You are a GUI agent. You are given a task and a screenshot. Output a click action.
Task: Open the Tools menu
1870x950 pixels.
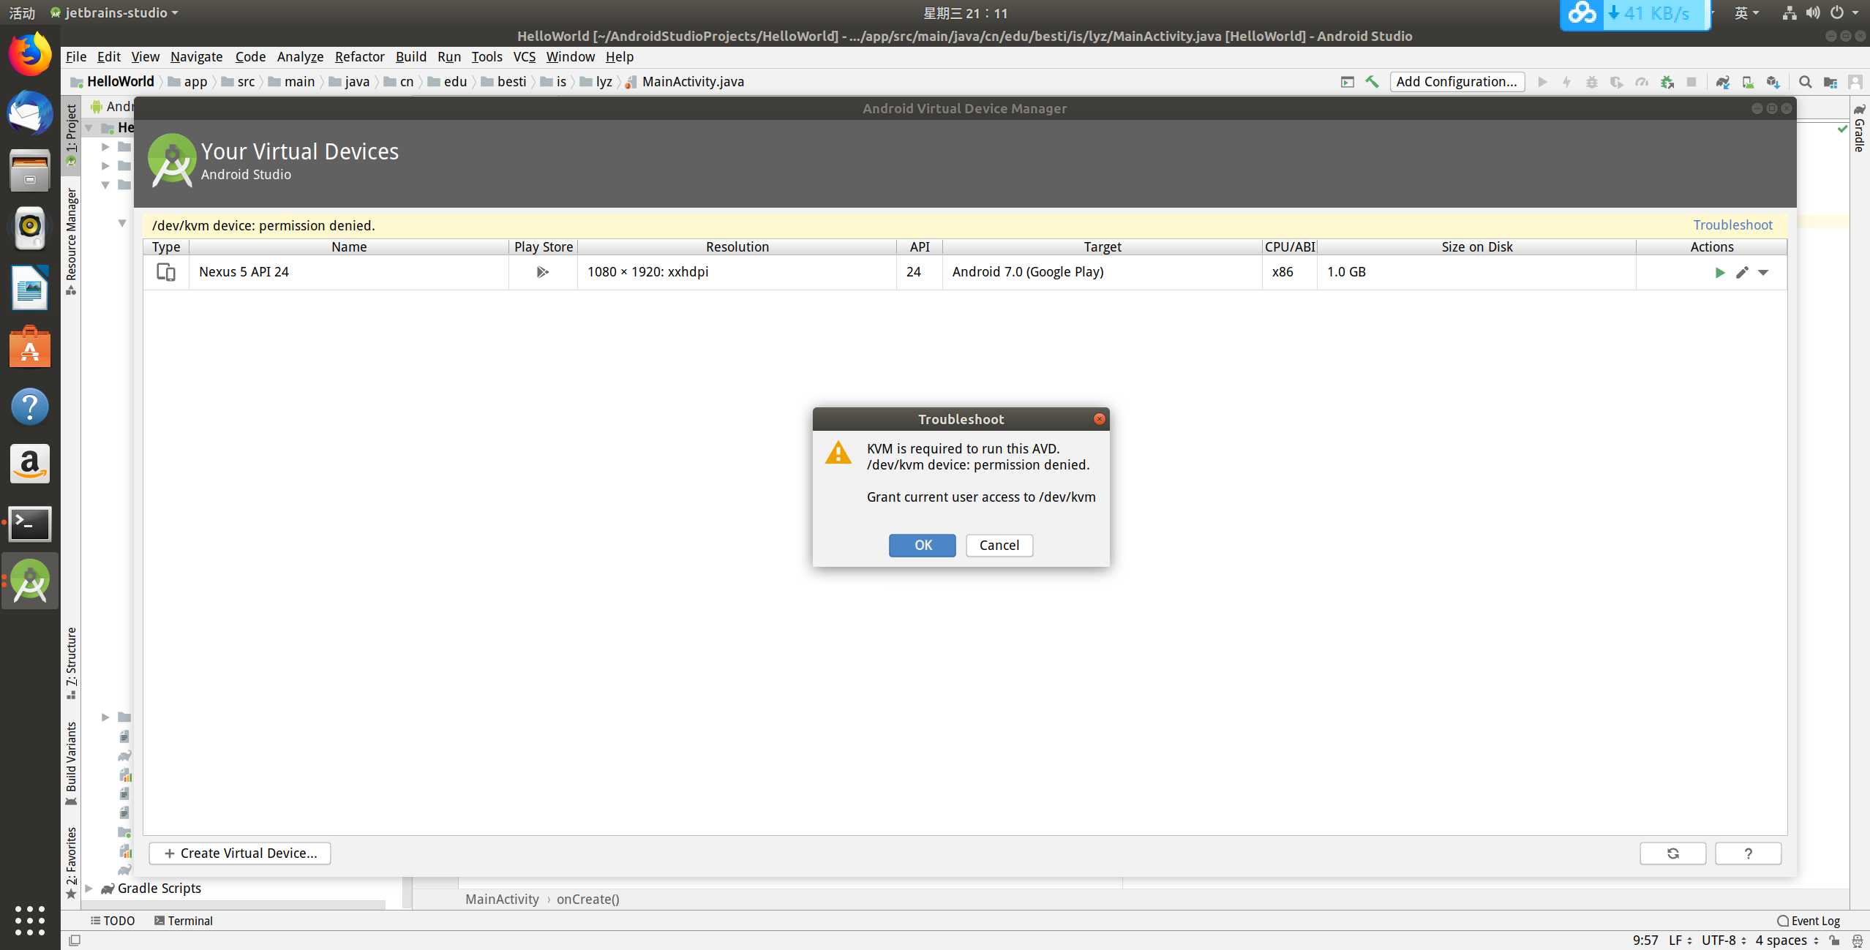click(487, 57)
